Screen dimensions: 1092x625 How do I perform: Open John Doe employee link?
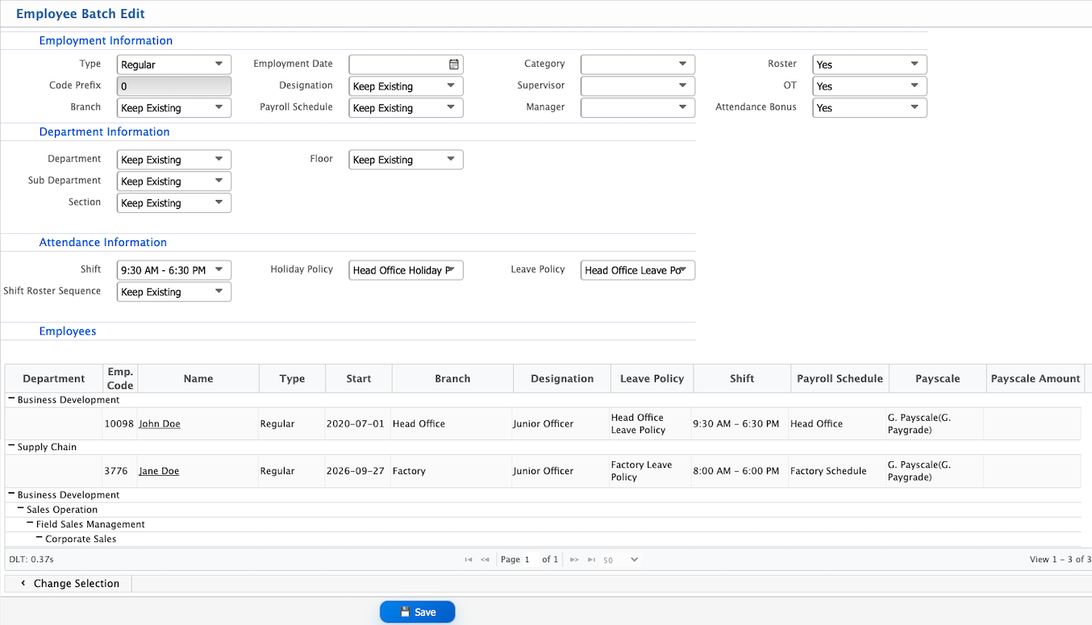[x=160, y=423]
